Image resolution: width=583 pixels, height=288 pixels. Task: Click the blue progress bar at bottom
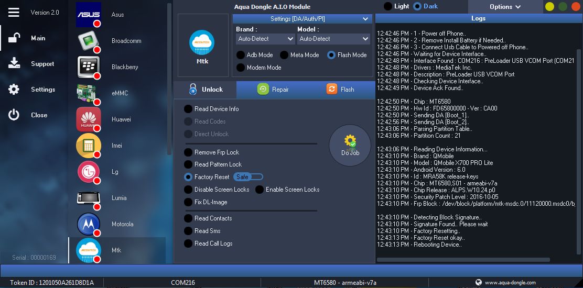[291, 270]
